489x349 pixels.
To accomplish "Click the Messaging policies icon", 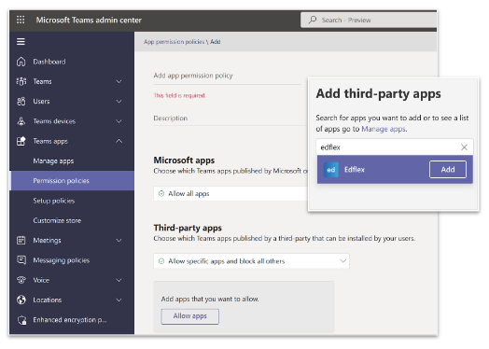I will [x=21, y=259].
